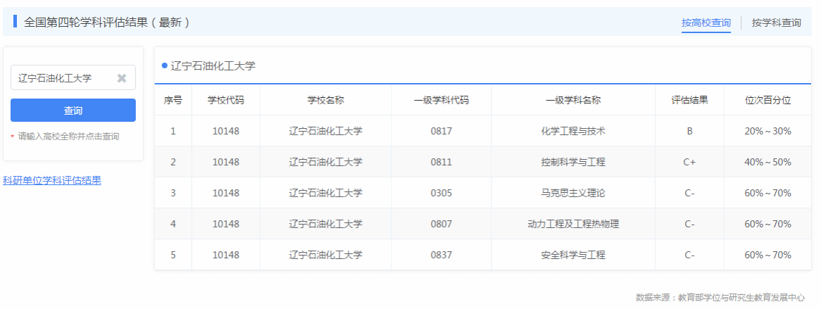Click the C+ evaluation result
The image size is (821, 309).
click(x=689, y=162)
